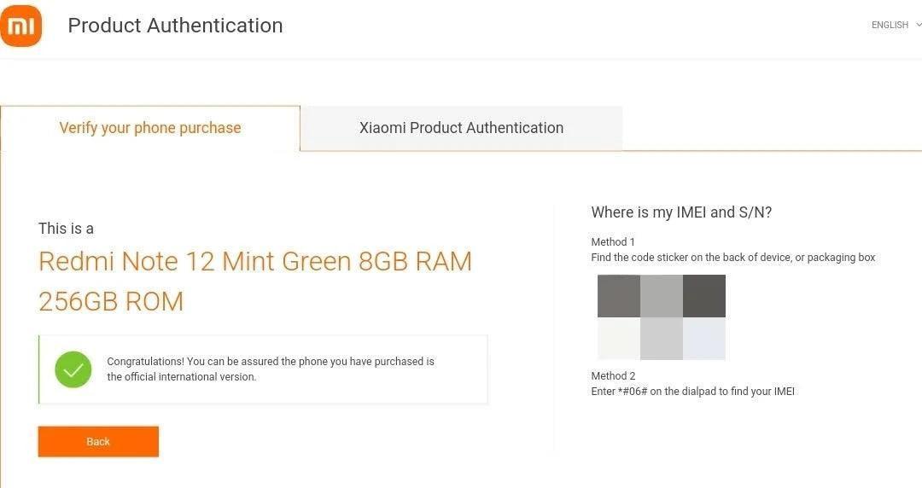Click the Product Authentication page title
922x488 pixels.
coord(175,26)
